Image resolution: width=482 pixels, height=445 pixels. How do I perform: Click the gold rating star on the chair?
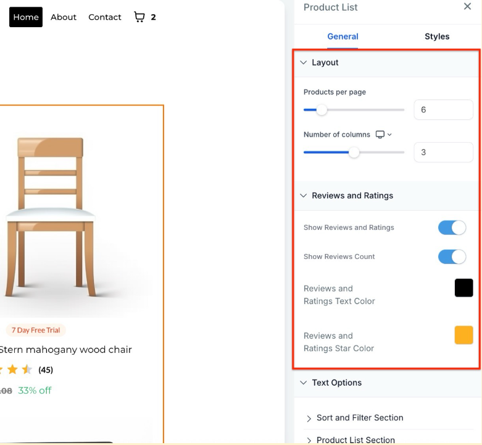pos(12,370)
